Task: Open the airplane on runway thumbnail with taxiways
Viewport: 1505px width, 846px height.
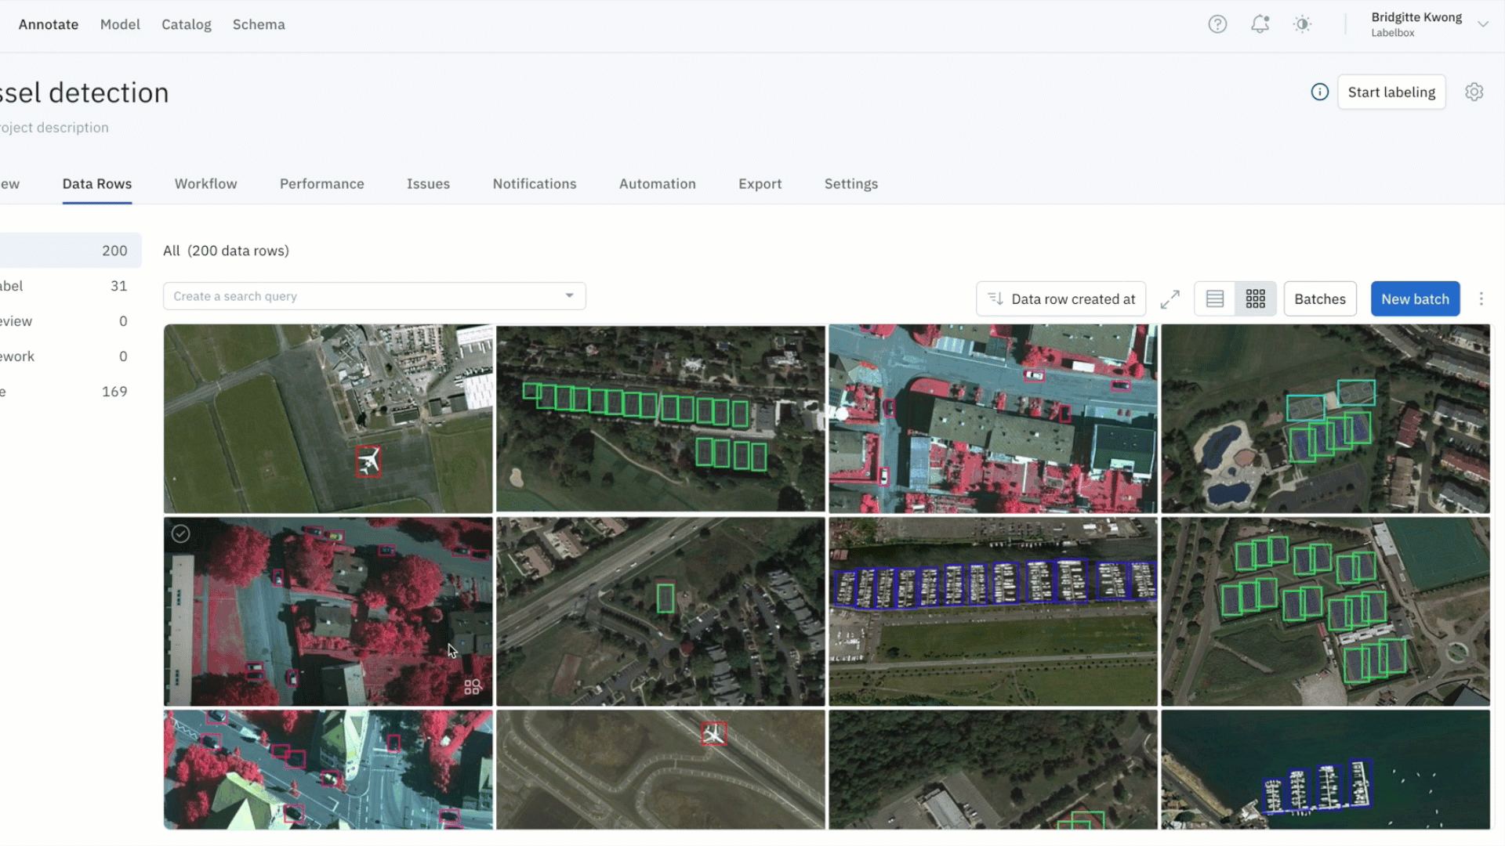Action: [661, 769]
